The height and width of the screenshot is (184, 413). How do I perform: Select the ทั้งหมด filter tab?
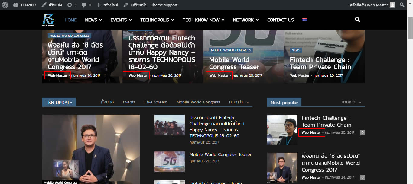tap(107, 102)
